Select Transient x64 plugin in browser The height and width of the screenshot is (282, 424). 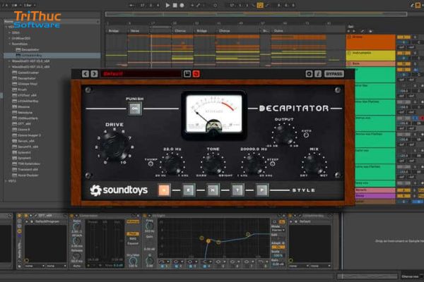tap(25, 169)
